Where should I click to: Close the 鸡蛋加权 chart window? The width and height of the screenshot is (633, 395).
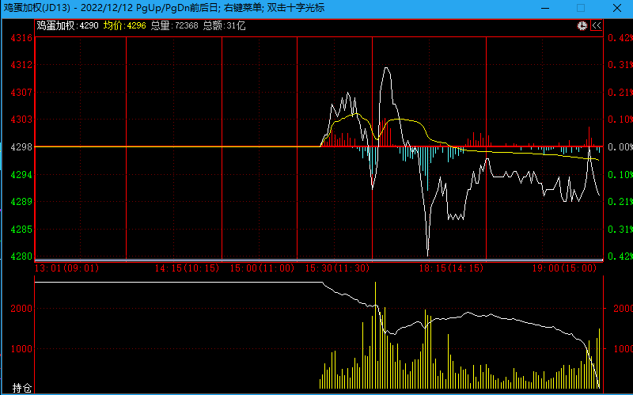(617, 8)
